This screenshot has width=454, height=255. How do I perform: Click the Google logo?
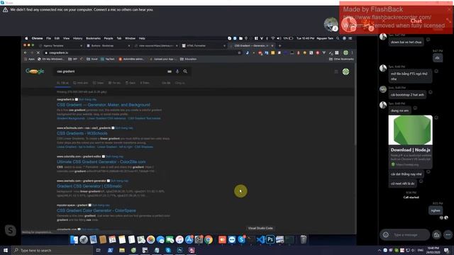[x=35, y=72]
